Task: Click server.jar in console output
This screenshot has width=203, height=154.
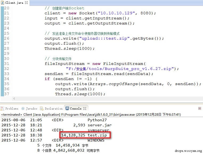Action: click(99, 125)
